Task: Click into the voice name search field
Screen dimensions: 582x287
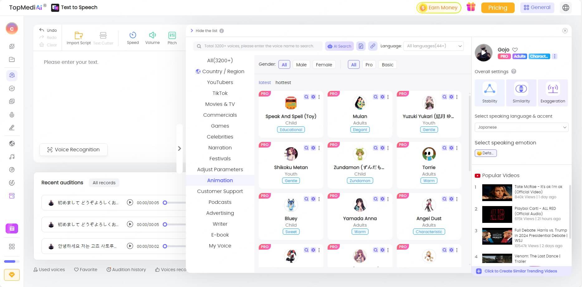Action: click(258, 46)
